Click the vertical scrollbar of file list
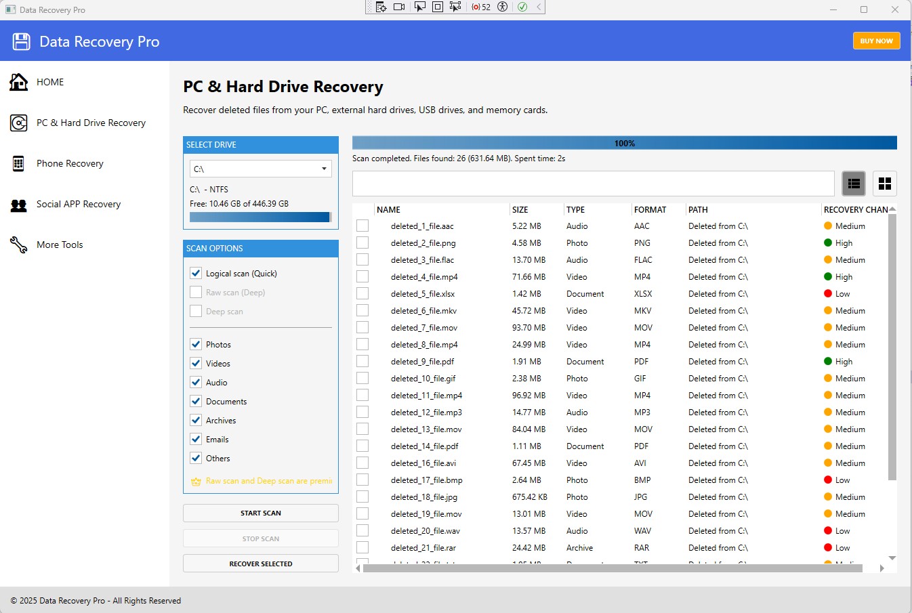 [892, 347]
